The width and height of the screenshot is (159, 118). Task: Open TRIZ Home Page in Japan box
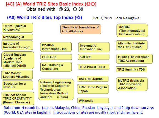pos(93,89)
